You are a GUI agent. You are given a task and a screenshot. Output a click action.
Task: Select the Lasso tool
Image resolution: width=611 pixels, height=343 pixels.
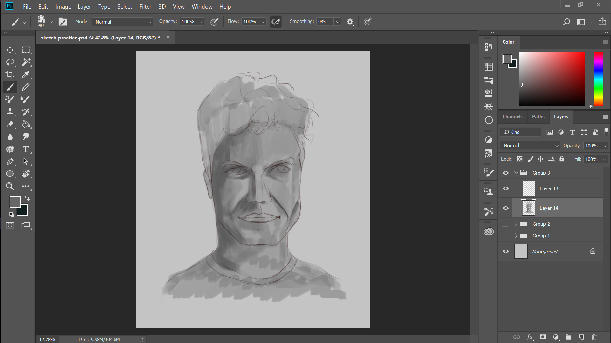point(10,62)
